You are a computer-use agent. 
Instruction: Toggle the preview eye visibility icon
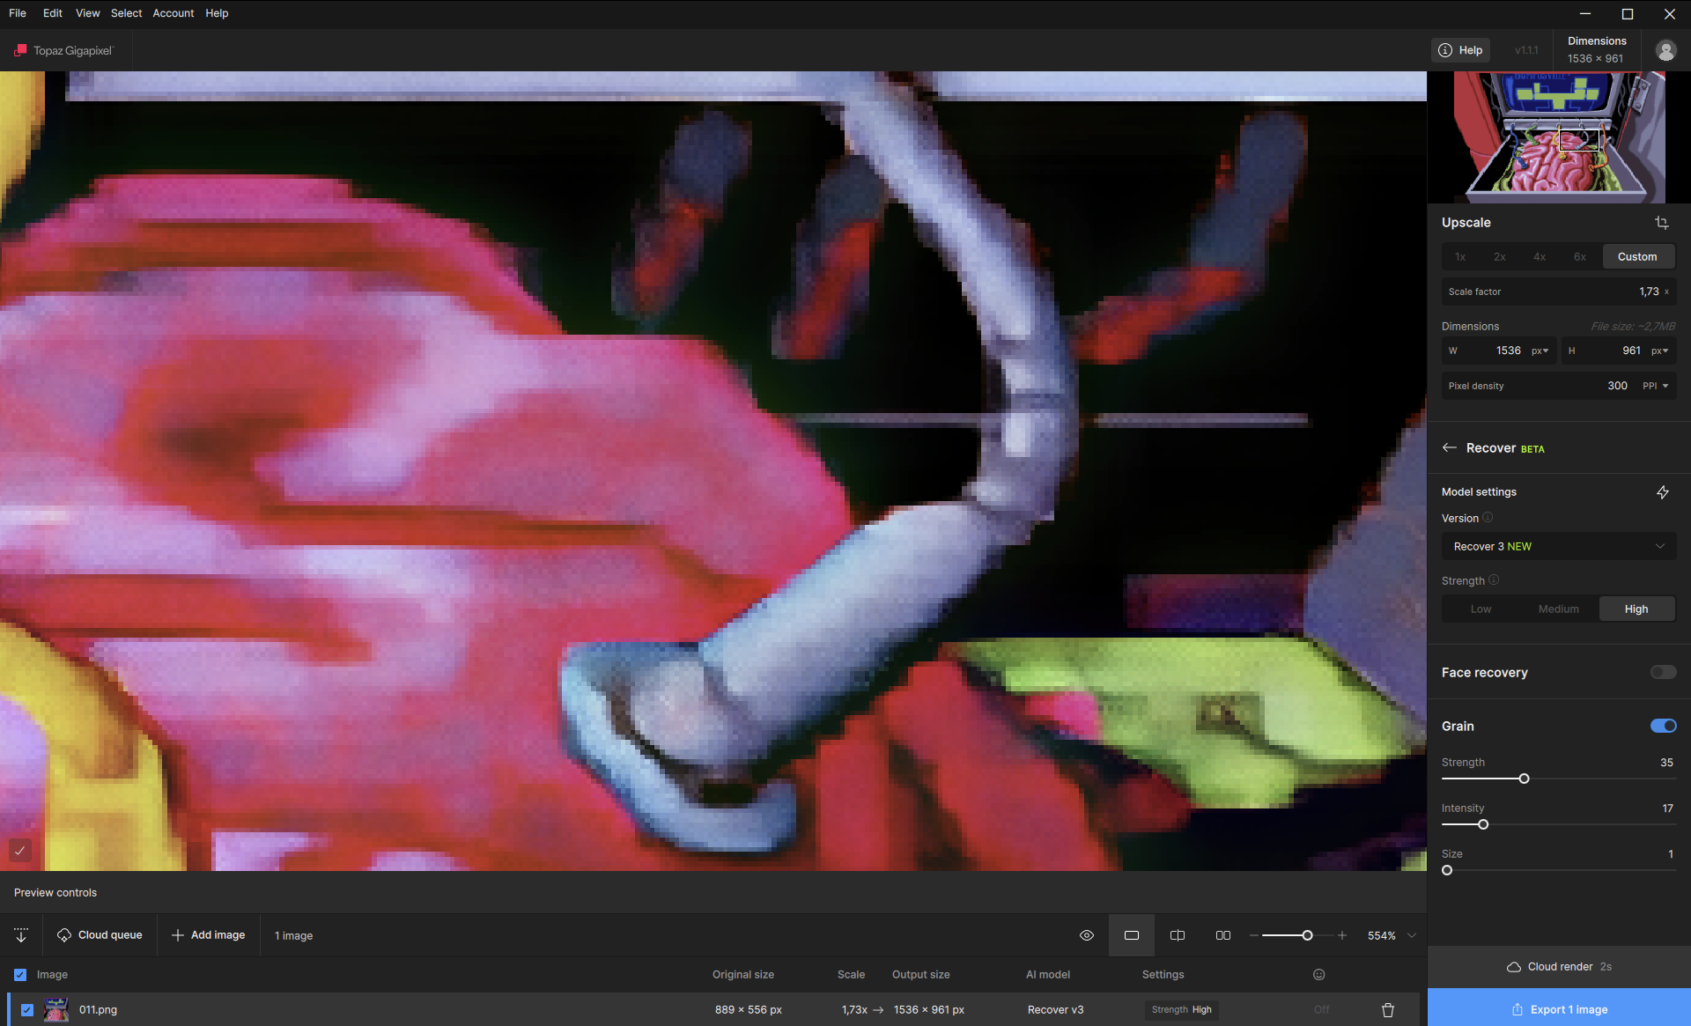[1087, 935]
